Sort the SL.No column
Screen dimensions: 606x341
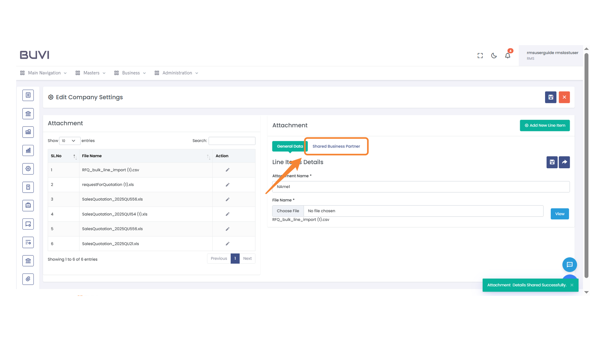[x=74, y=156]
